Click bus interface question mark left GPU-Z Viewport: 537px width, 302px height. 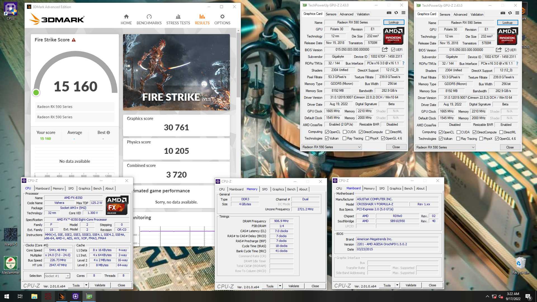pyautogui.click(x=403, y=63)
